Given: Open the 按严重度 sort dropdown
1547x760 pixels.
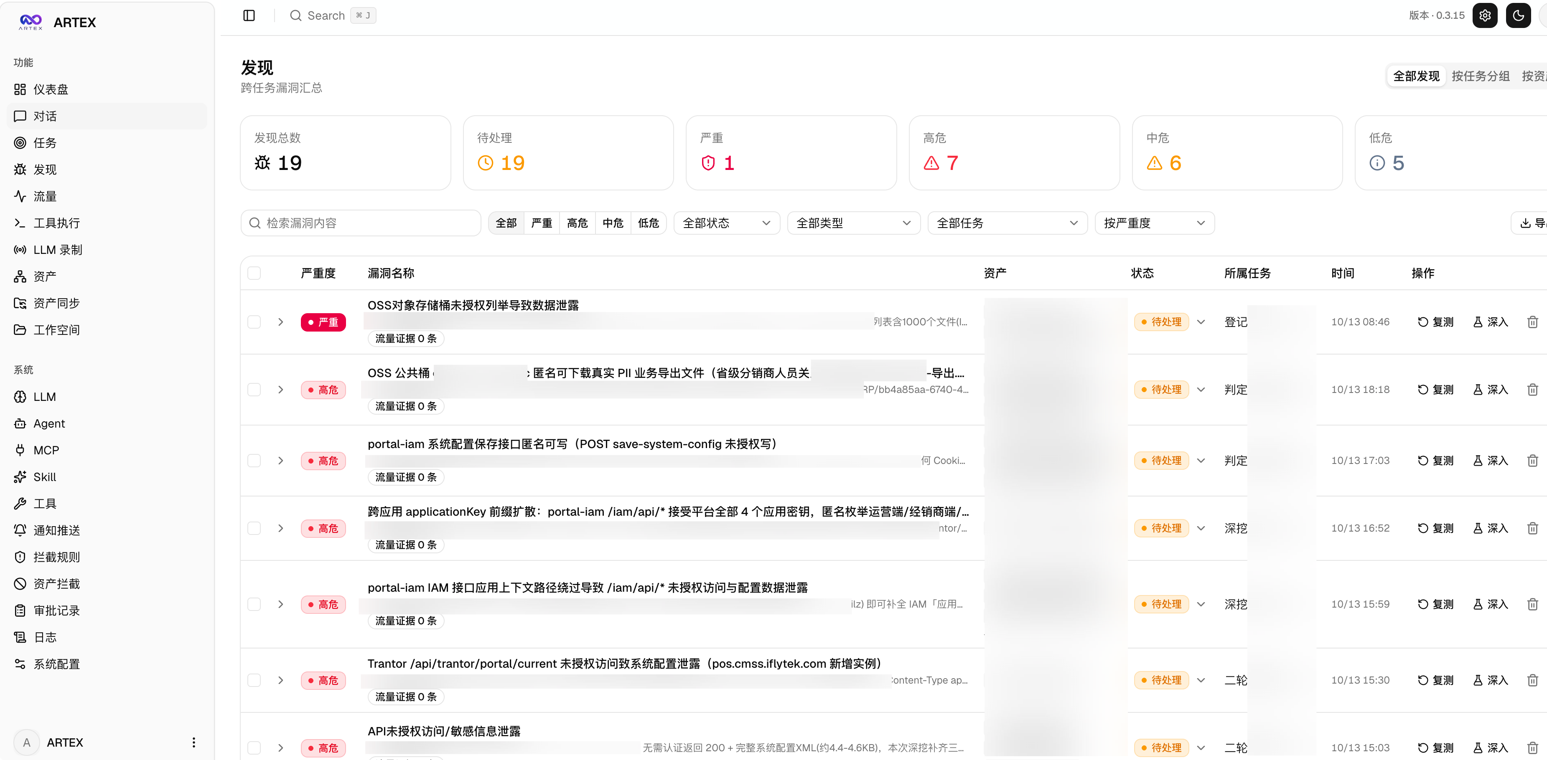Looking at the screenshot, I should [1154, 223].
